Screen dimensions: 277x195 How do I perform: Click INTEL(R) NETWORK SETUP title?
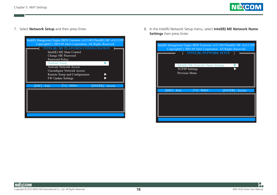click(208, 53)
